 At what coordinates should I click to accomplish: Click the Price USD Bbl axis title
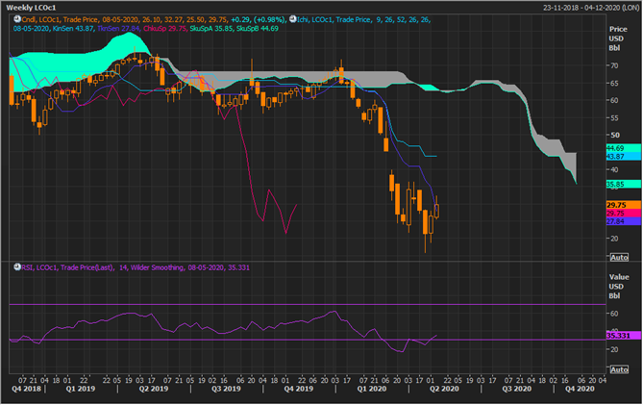coord(618,38)
